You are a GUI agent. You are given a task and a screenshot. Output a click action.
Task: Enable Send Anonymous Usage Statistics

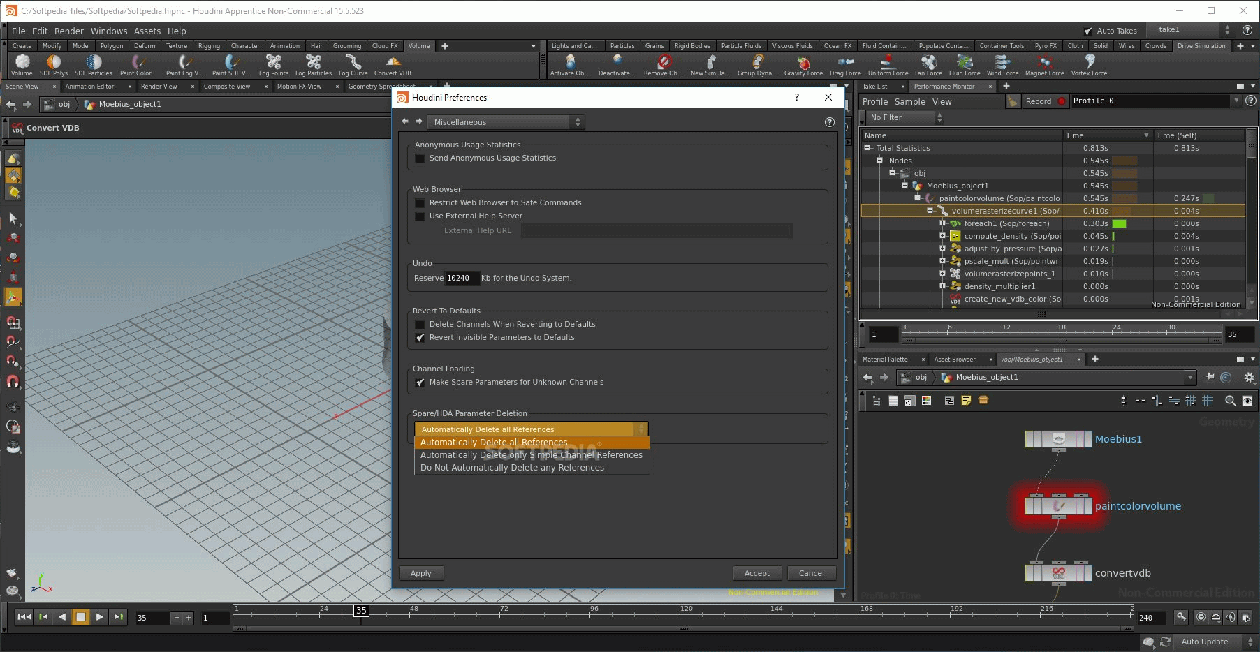420,158
